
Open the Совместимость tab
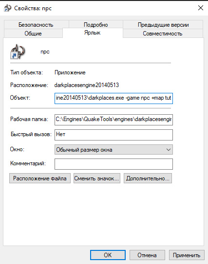pos(163,34)
